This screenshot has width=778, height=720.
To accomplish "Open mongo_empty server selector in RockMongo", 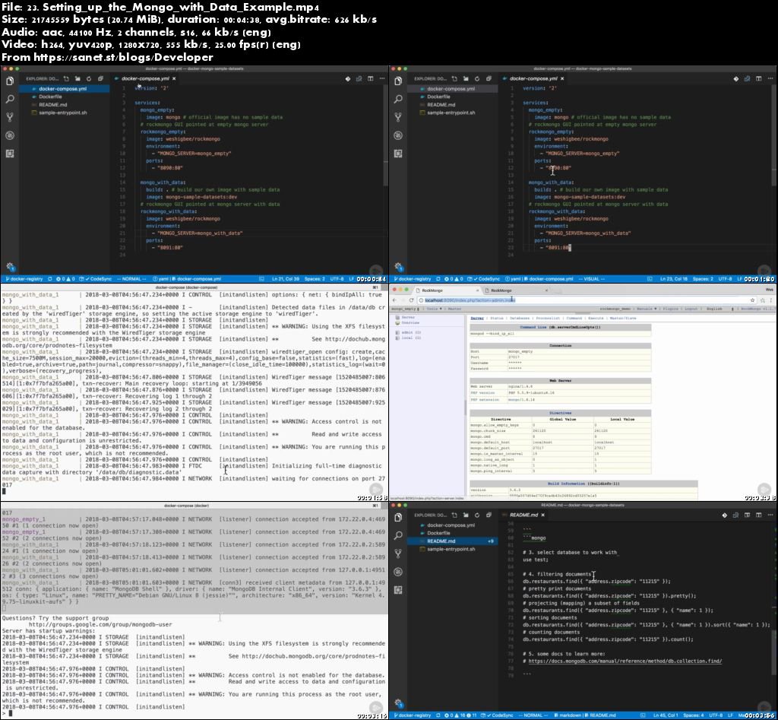I will [406, 309].
